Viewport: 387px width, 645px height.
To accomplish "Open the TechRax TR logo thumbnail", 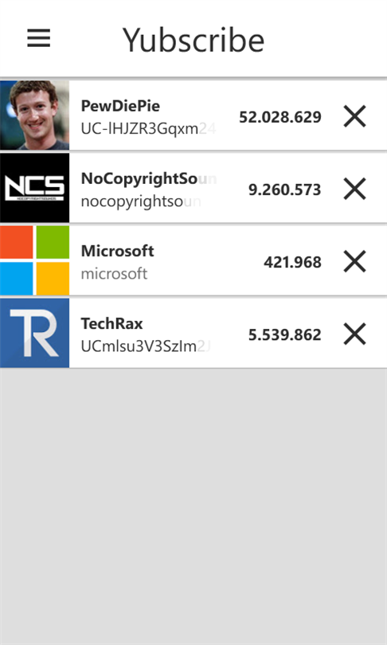I will pos(34,333).
